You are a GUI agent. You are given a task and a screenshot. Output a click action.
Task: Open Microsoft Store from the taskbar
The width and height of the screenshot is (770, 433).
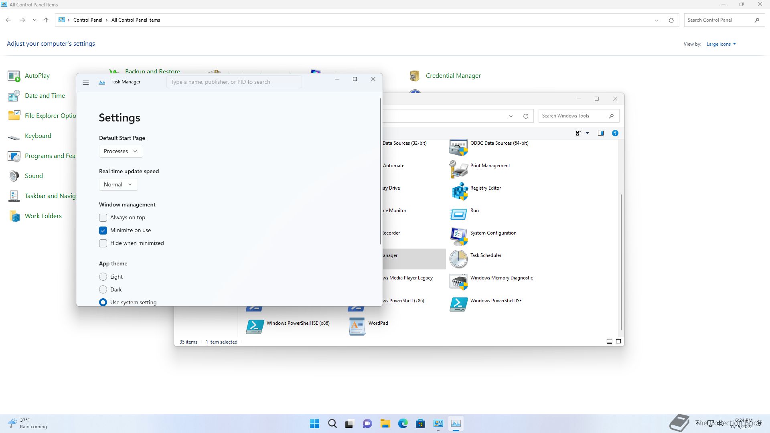point(420,423)
